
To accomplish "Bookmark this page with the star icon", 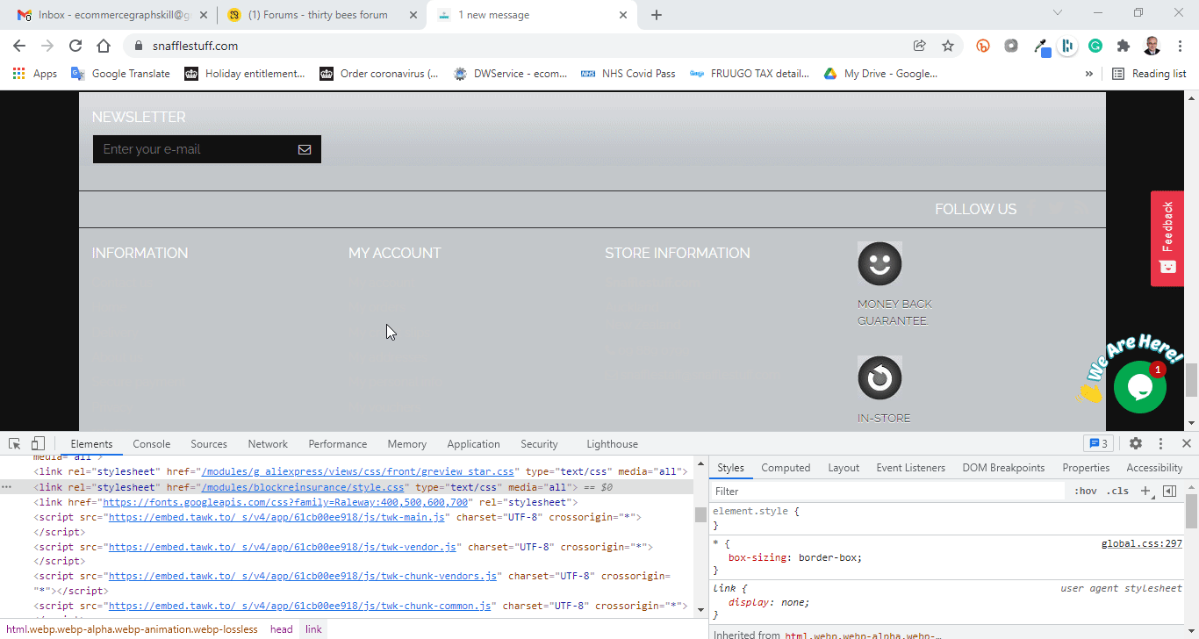I will click(947, 46).
